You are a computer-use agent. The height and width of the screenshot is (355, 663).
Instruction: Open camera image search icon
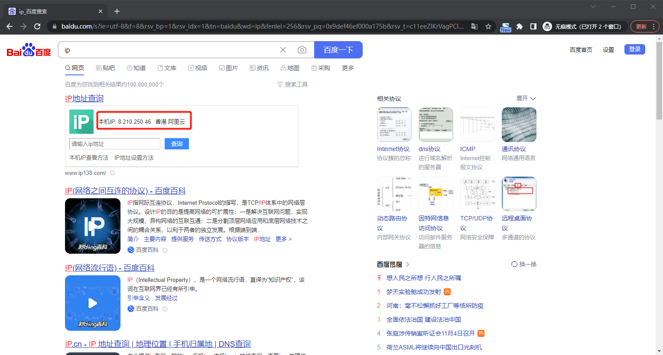pos(302,50)
